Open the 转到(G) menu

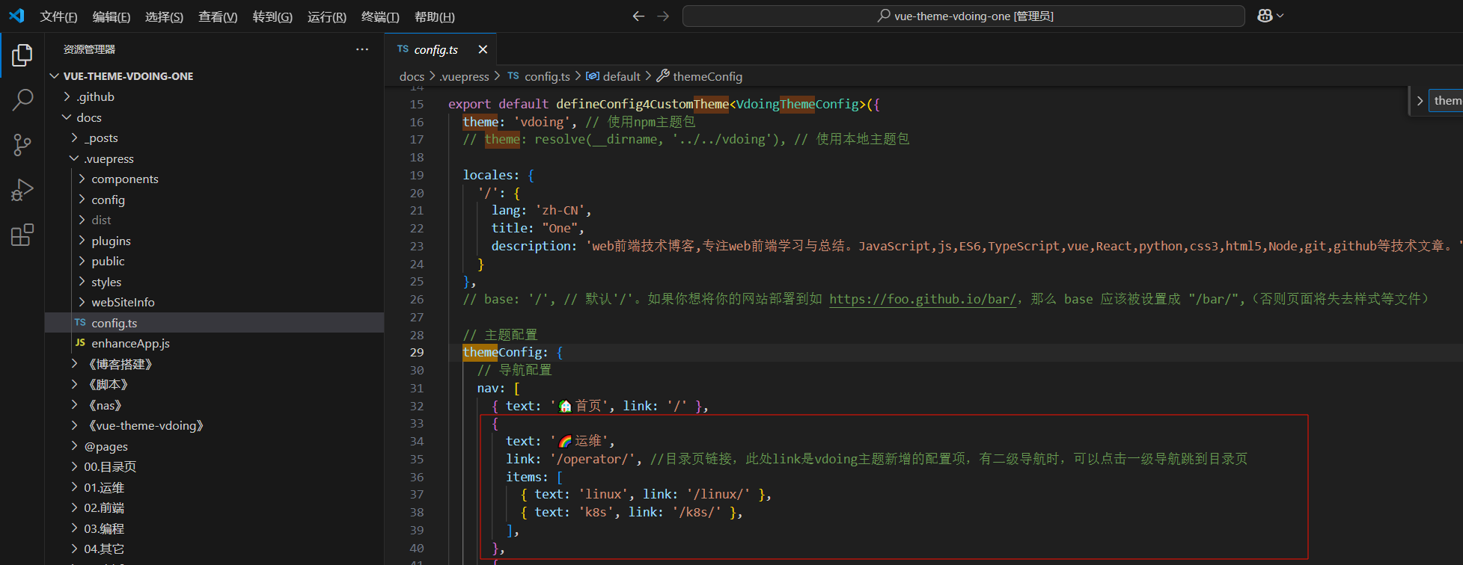272,16
